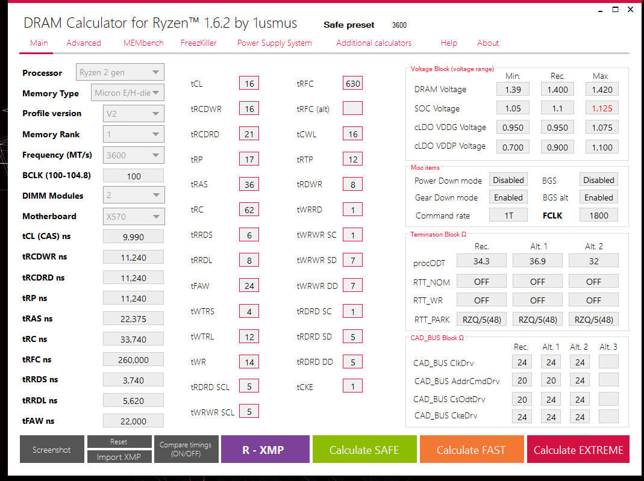Click the tFAW value field
This screenshot has height=481, width=644.
pos(249,285)
